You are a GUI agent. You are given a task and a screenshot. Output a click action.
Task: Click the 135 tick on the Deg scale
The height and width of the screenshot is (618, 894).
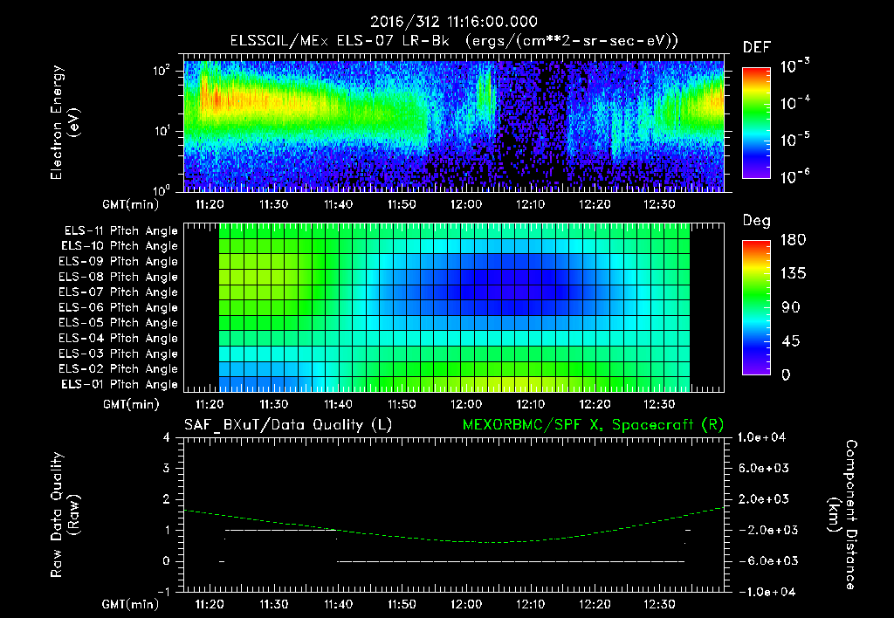click(x=793, y=274)
